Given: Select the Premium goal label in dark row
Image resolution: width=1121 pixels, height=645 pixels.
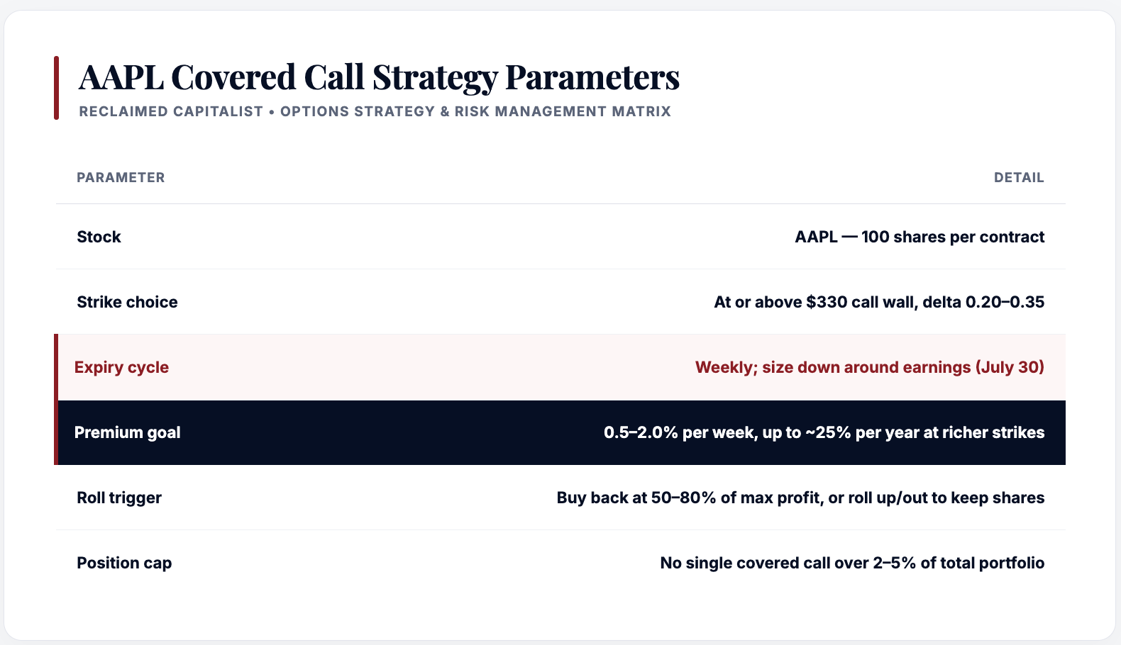Looking at the screenshot, I should 127,432.
